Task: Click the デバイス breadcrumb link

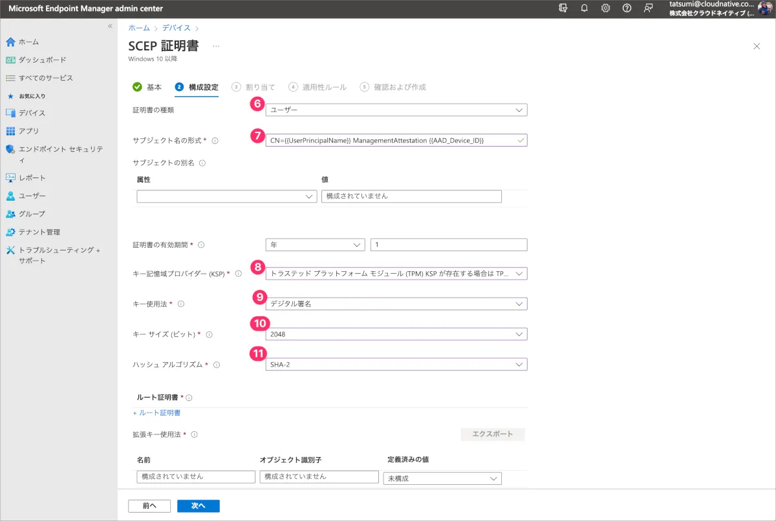Action: (177, 28)
